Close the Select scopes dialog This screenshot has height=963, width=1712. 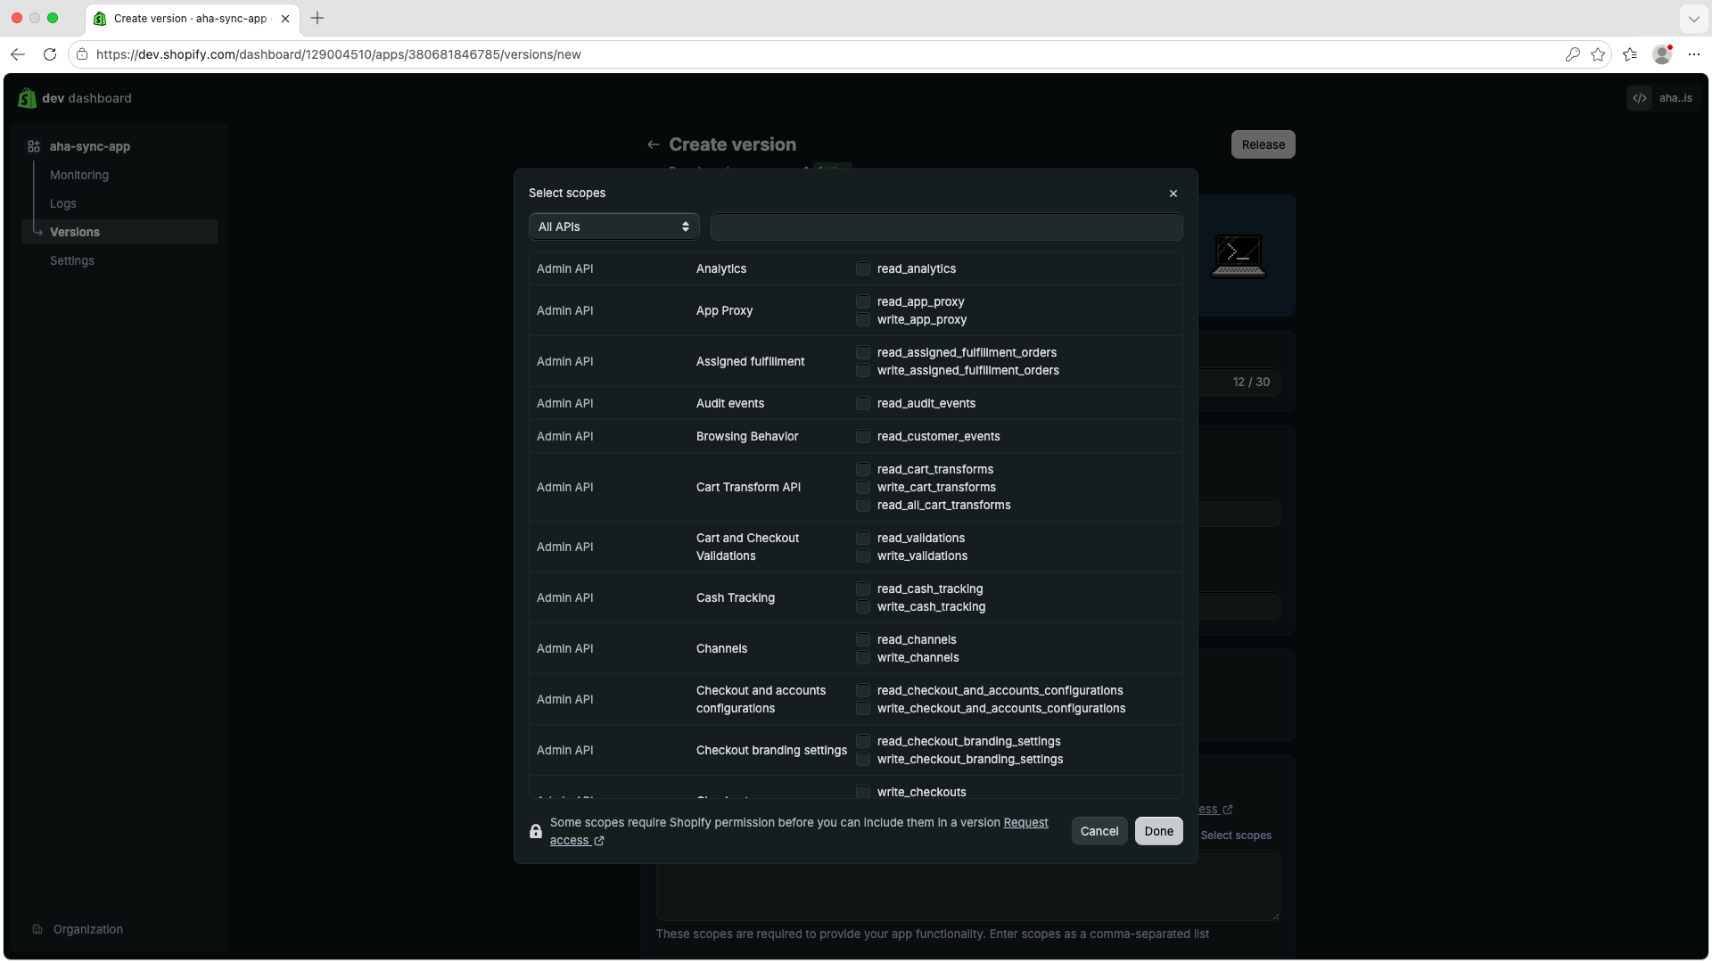tap(1173, 193)
